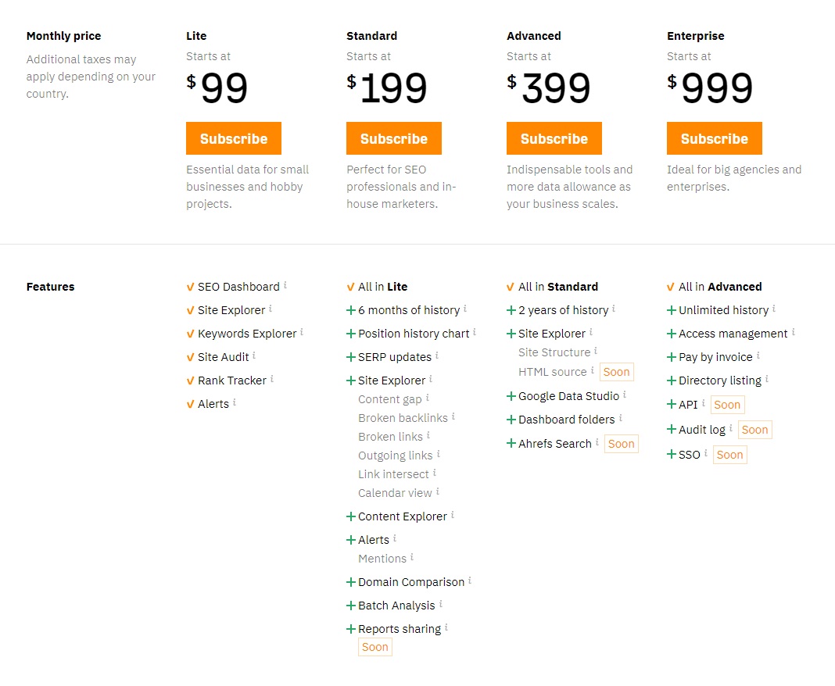Click the Soon badge next to Ahrefs Search

tap(621, 443)
